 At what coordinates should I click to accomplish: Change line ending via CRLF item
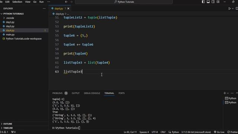point(163,132)
